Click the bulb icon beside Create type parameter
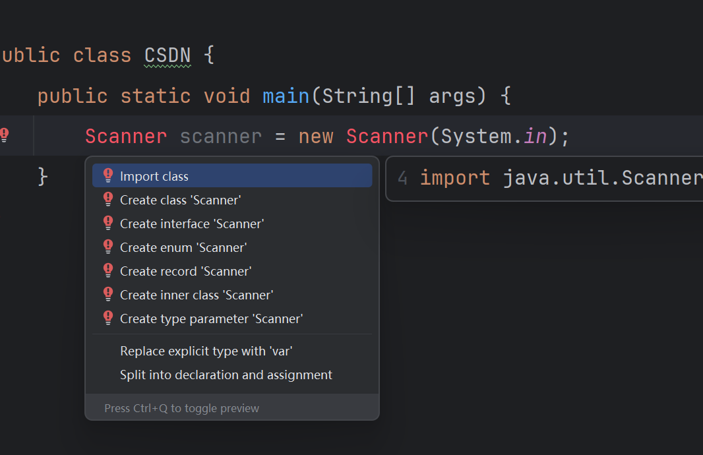 click(x=108, y=318)
